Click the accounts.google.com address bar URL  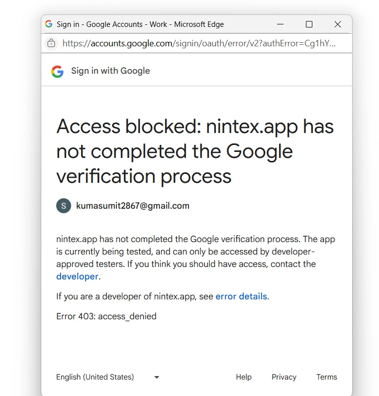coord(199,43)
